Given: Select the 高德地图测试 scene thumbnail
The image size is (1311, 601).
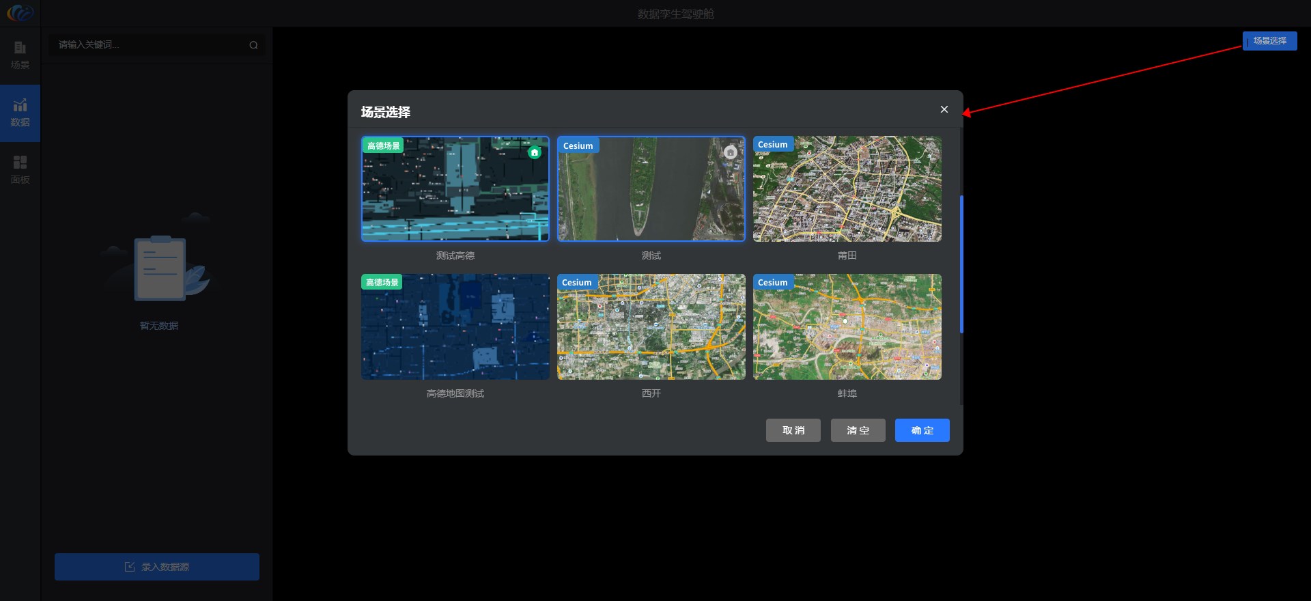Looking at the screenshot, I should point(455,327).
